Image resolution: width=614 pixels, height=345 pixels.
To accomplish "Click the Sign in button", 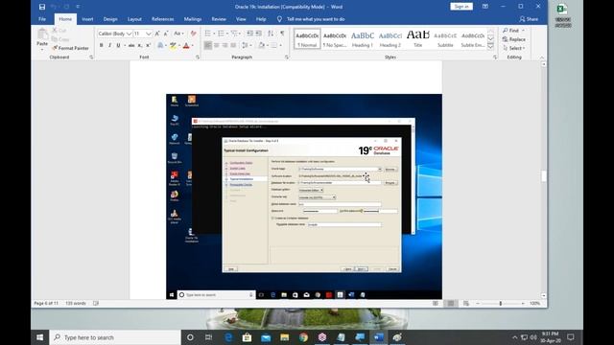I will coord(461,7).
